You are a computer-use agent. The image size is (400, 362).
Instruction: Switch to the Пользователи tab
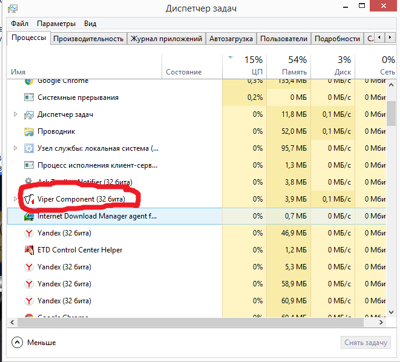[284, 39]
